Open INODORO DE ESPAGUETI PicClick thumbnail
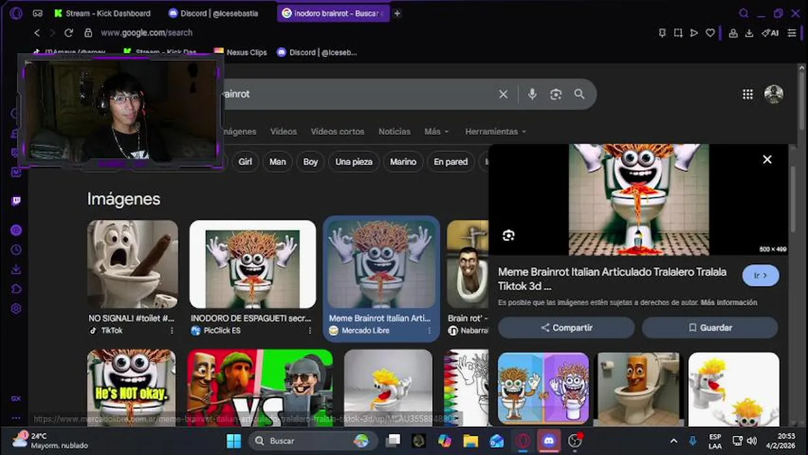The width and height of the screenshot is (808, 455). coord(252,264)
